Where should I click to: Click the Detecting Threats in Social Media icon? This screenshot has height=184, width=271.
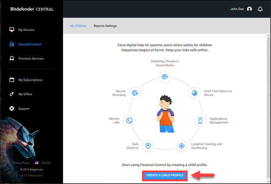coord(165,76)
